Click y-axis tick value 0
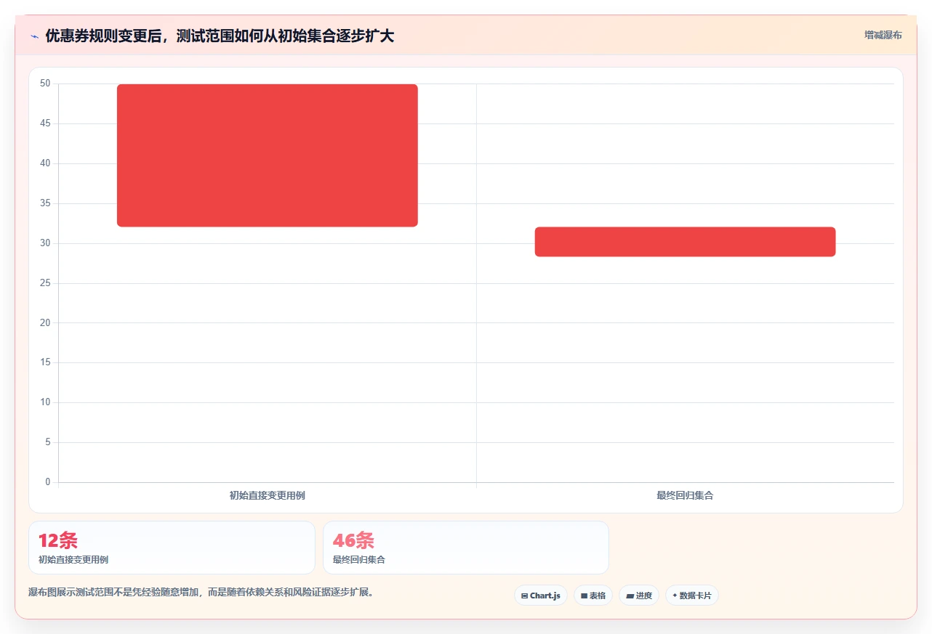This screenshot has height=634, width=932. [48, 482]
